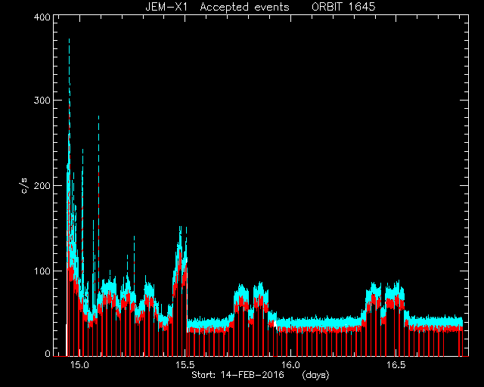Click the 16.0 x-axis tick label
The width and height of the screenshot is (484, 387).
[x=290, y=365]
